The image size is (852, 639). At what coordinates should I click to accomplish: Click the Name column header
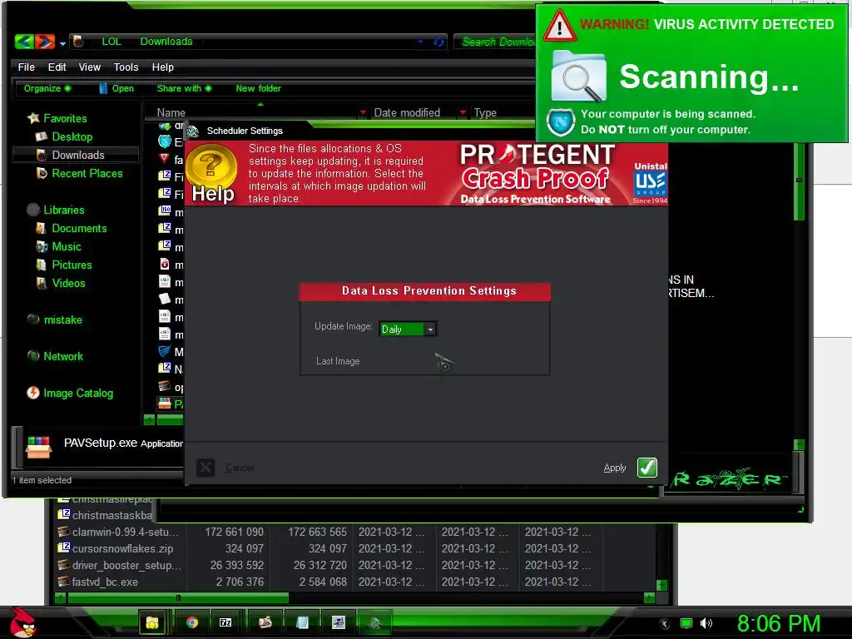[171, 112]
